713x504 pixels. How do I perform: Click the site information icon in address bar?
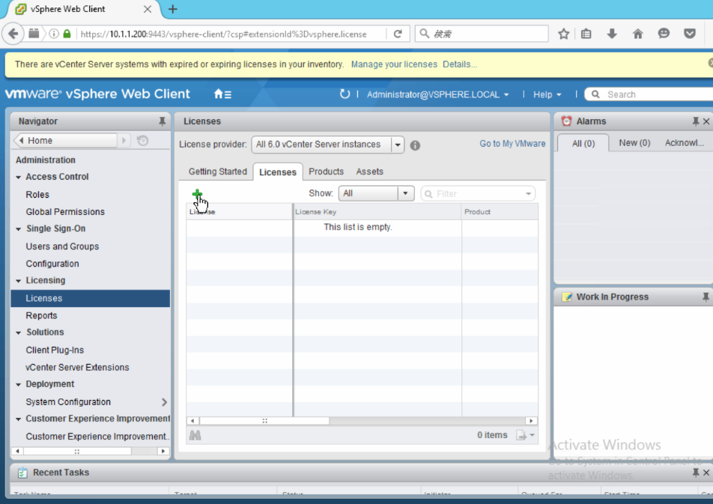54,34
